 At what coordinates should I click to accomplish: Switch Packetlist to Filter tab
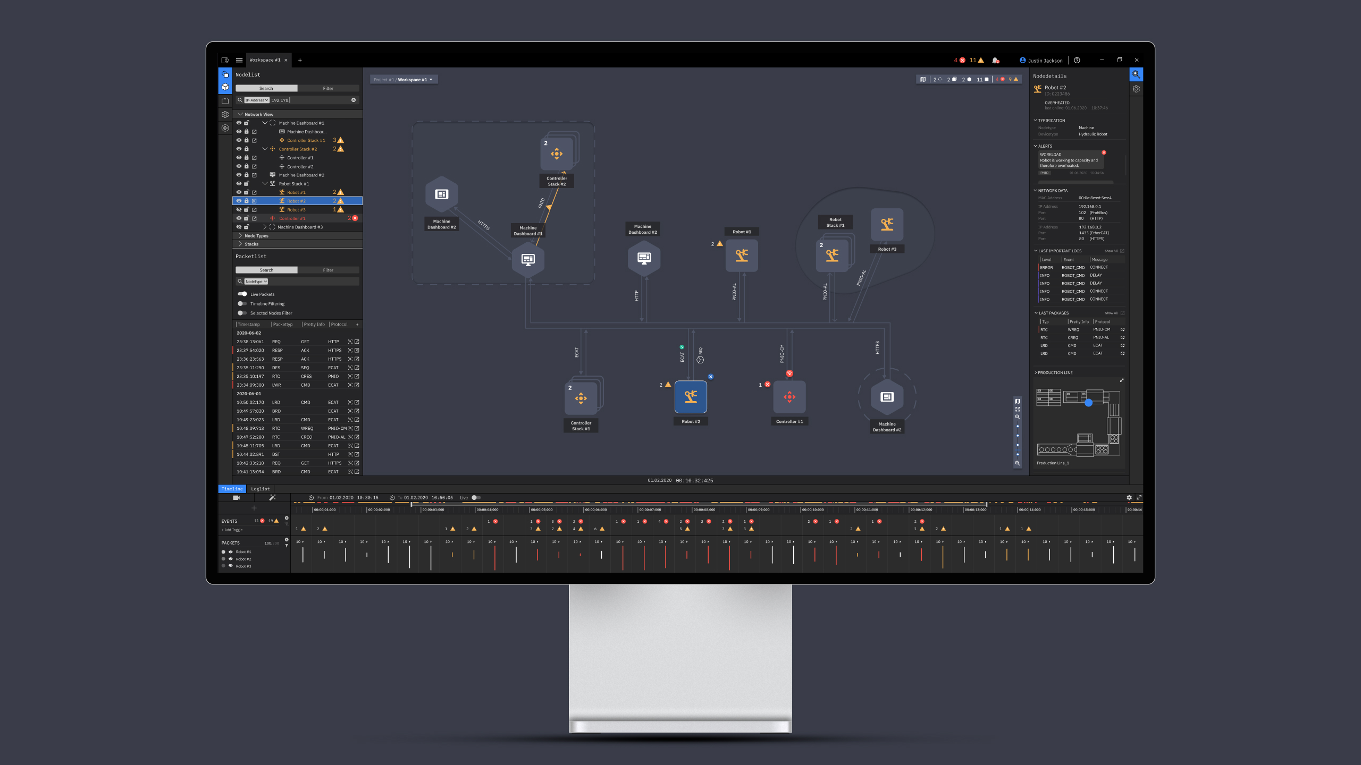pos(328,270)
